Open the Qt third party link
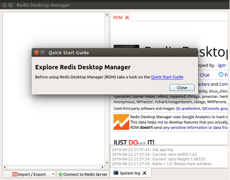This screenshot has height=180, width=230. point(178,108)
